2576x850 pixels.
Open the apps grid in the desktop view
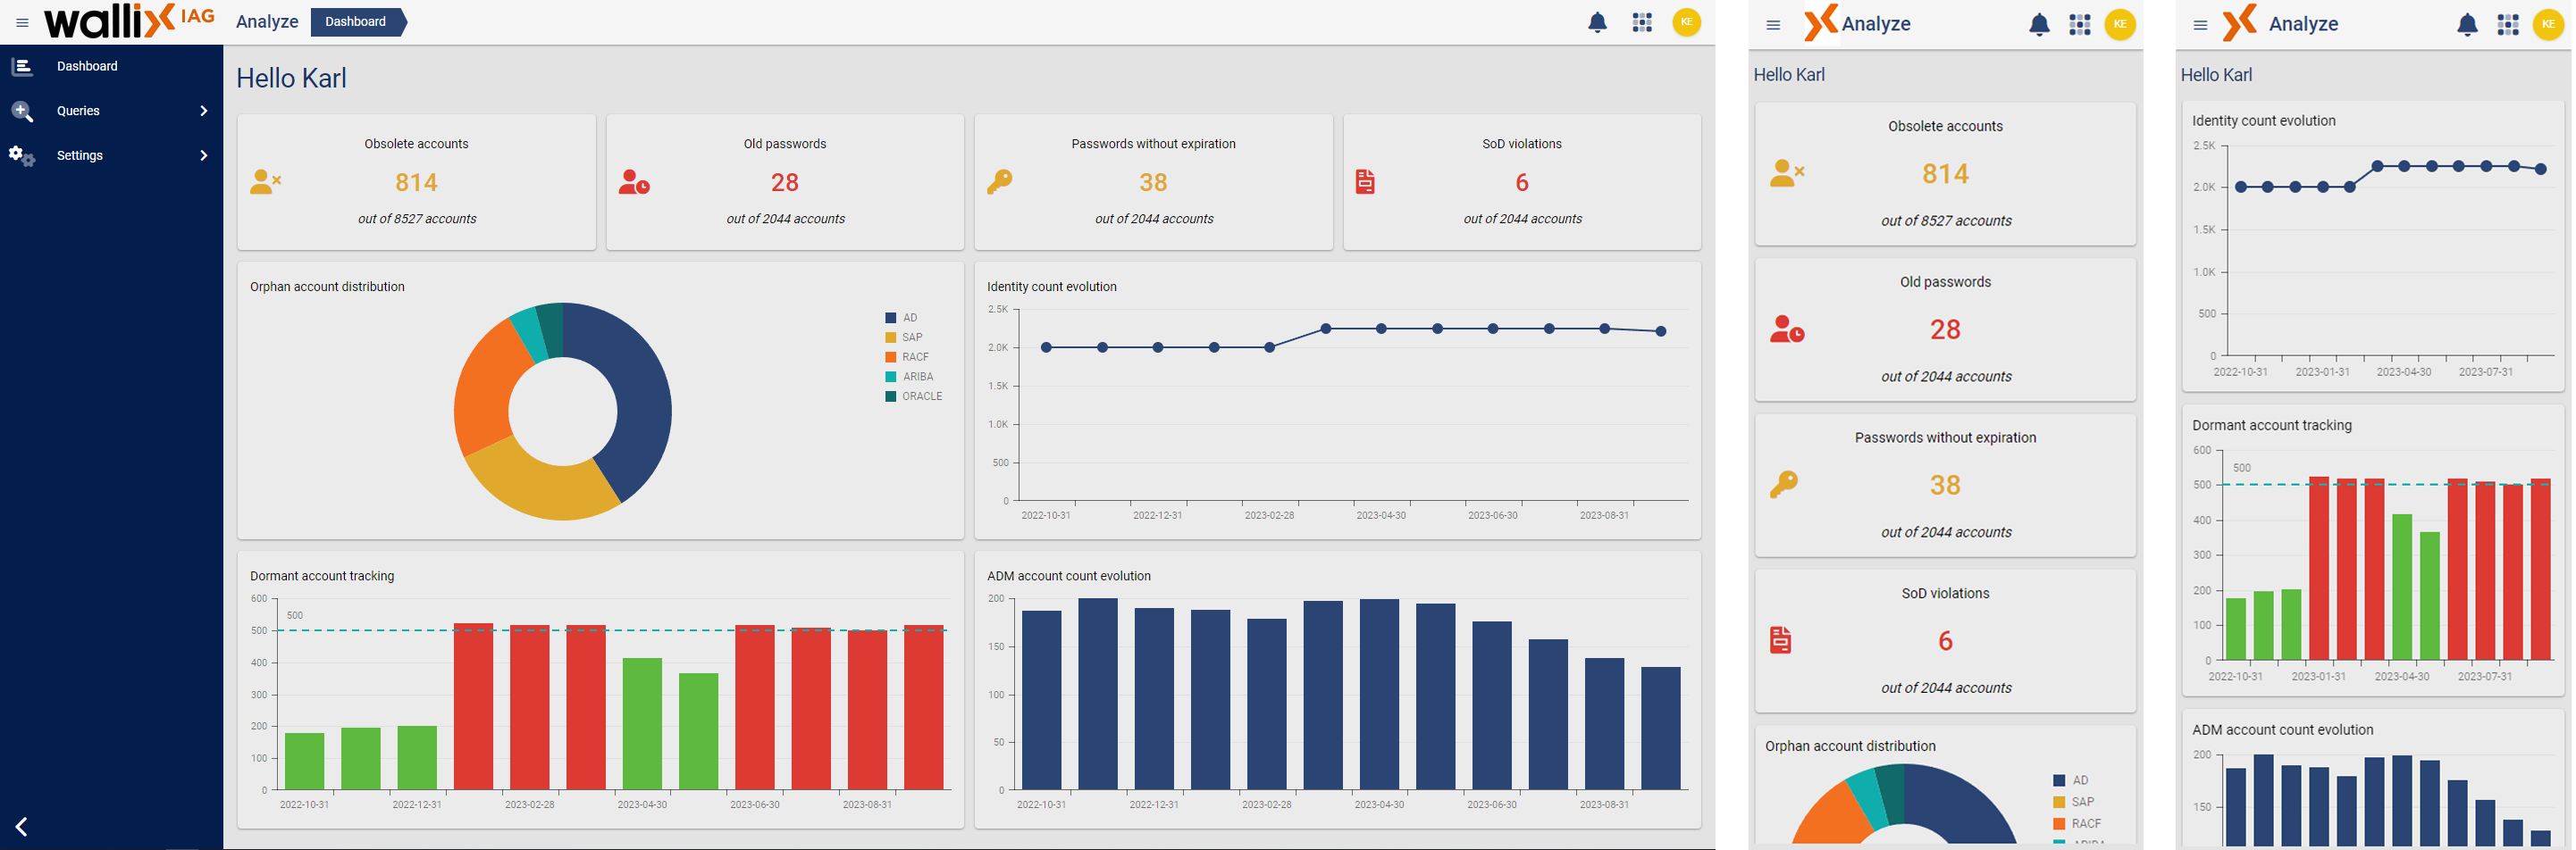tap(1642, 22)
